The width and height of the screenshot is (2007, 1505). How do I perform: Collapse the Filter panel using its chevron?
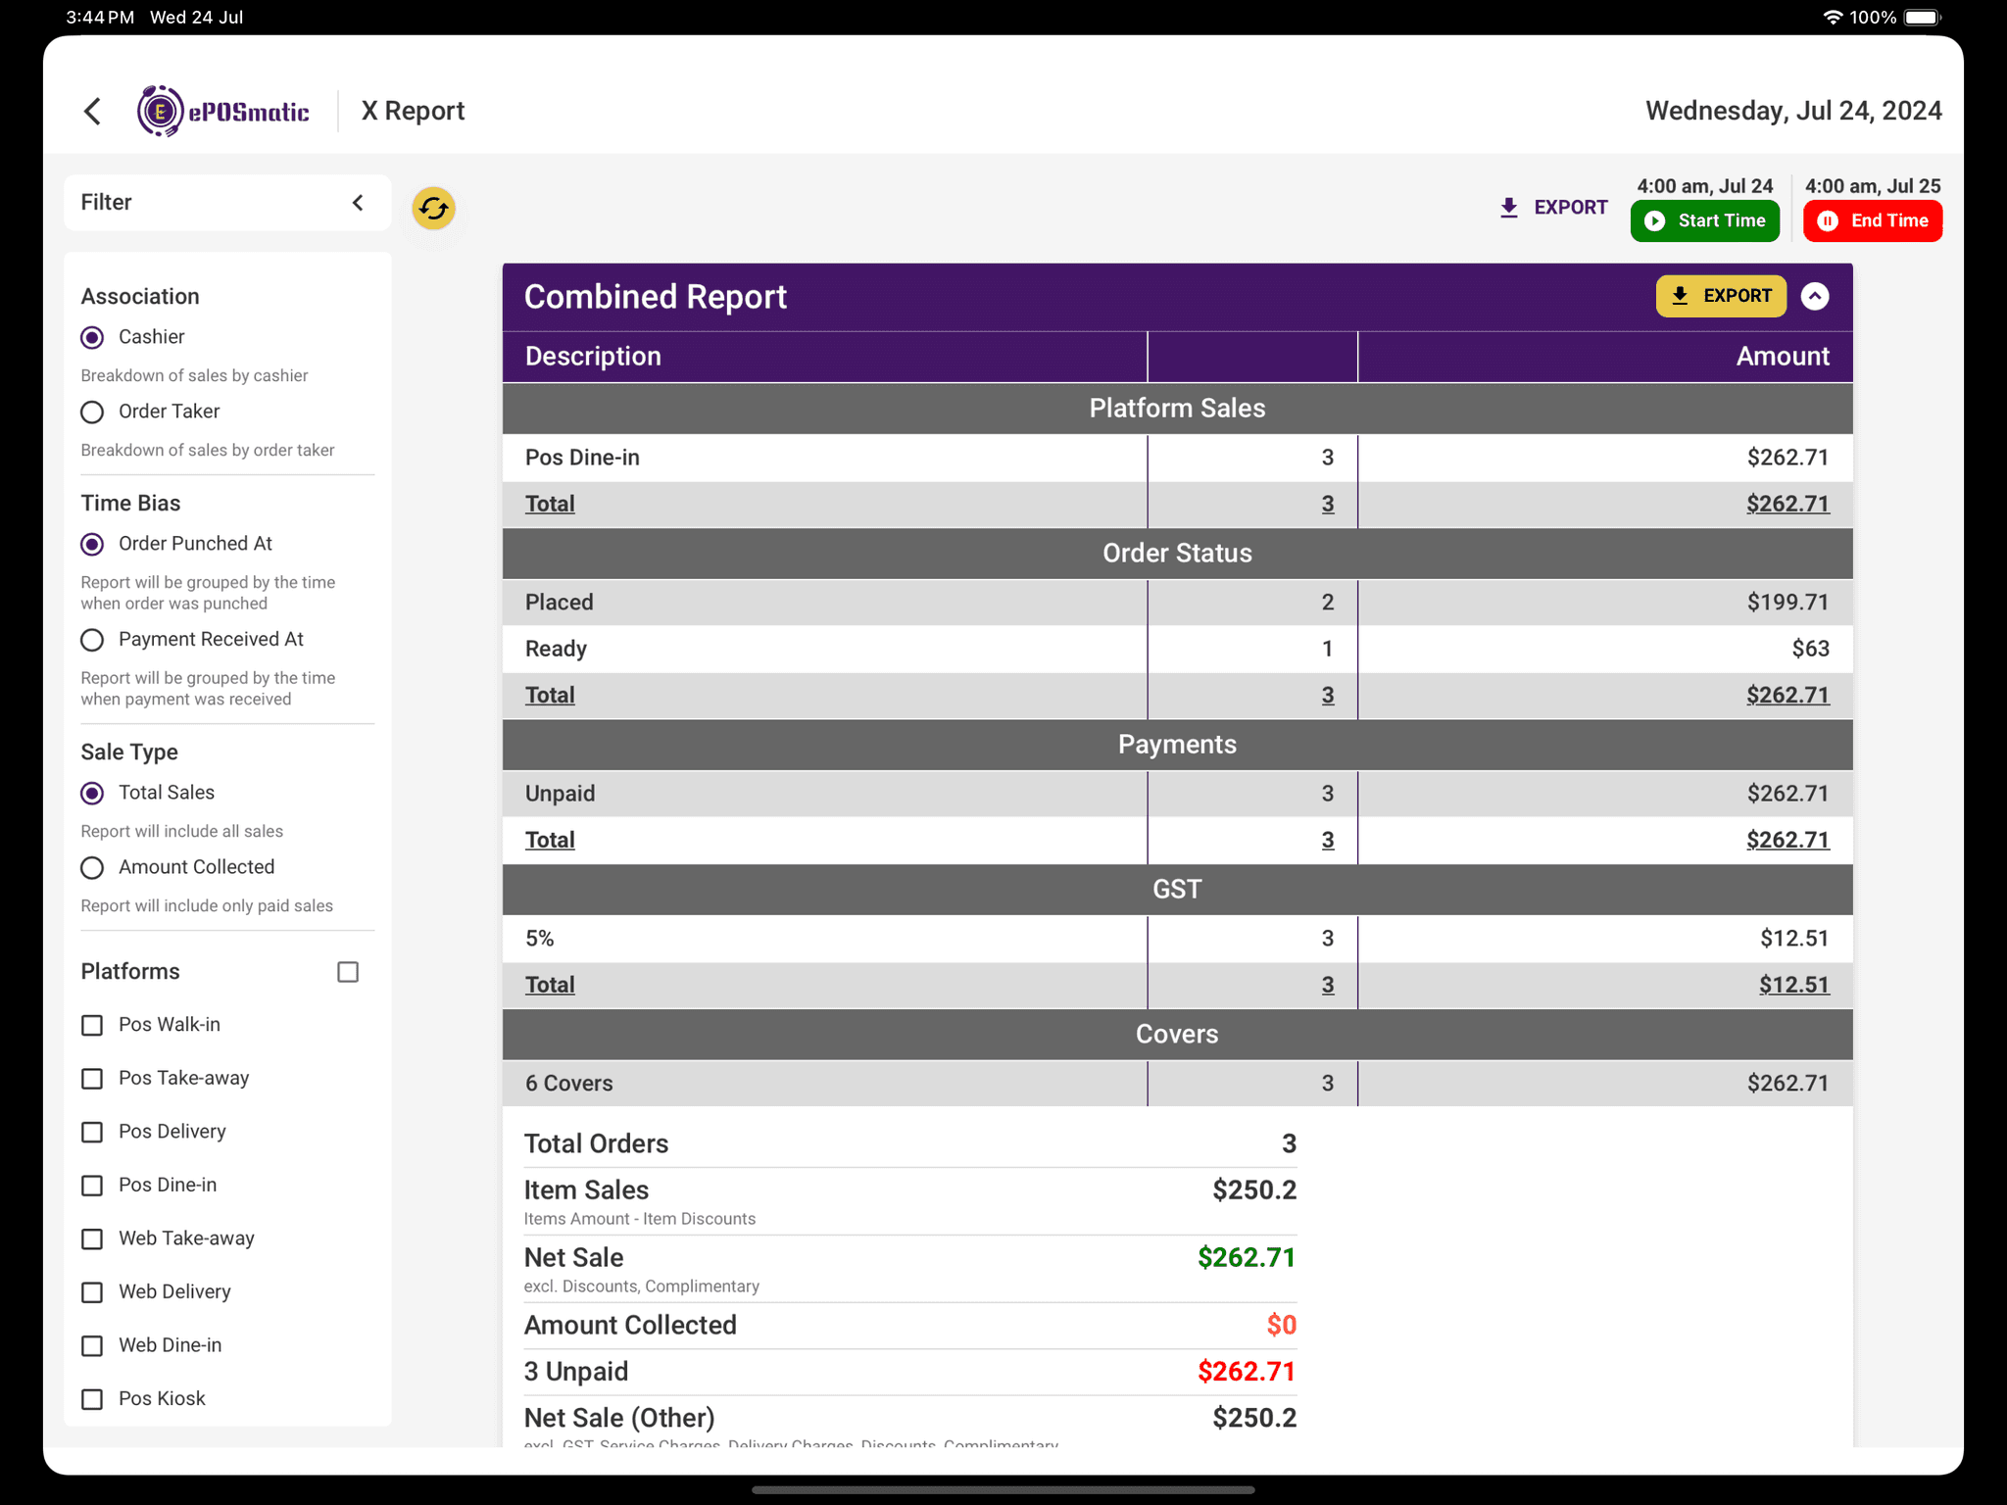[x=358, y=202]
